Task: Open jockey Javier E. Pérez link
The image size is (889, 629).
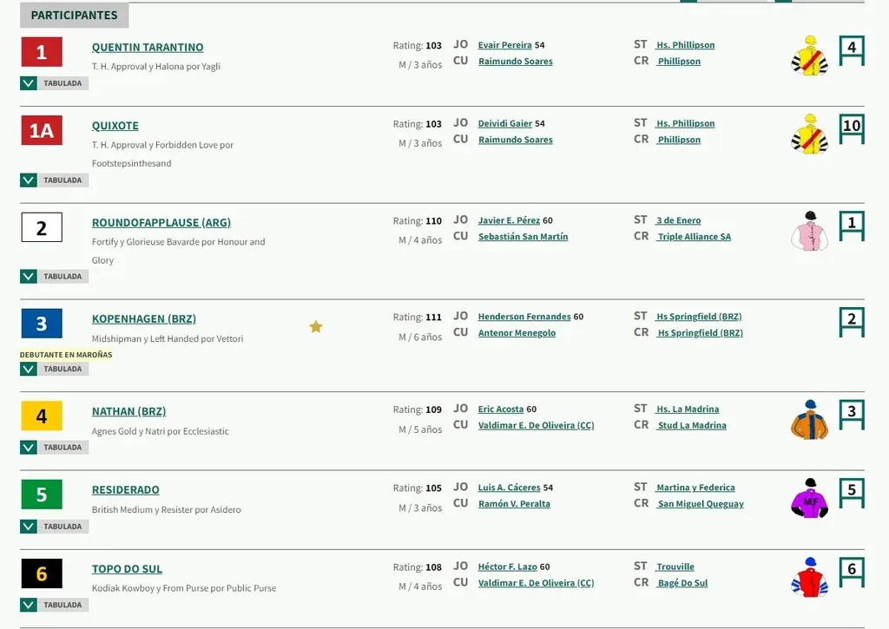Action: pyautogui.click(x=509, y=220)
